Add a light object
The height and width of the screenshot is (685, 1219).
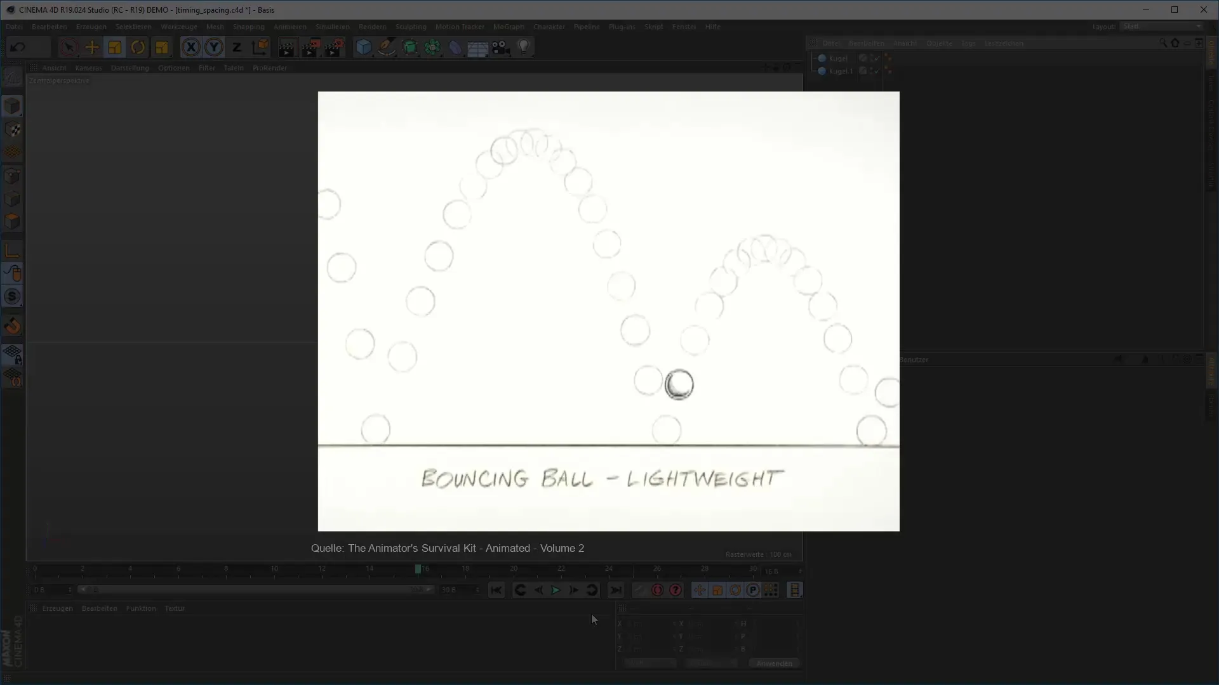[x=524, y=47]
